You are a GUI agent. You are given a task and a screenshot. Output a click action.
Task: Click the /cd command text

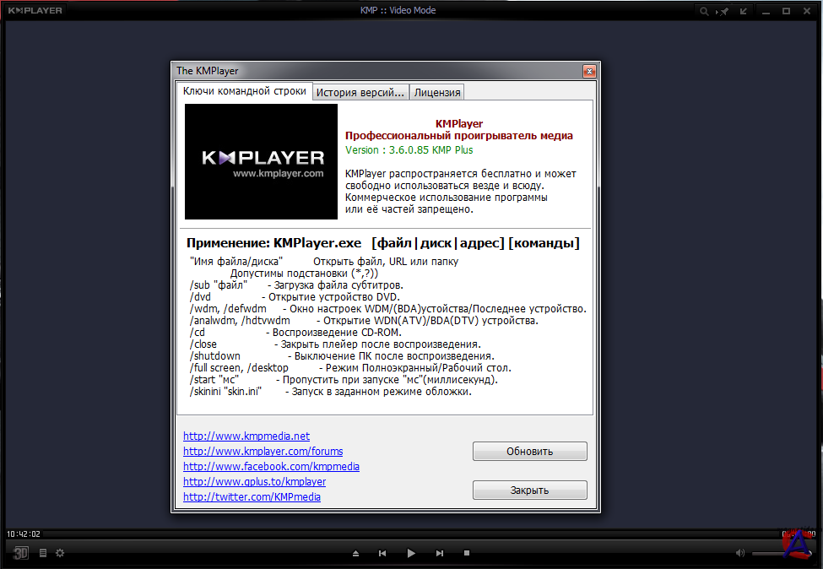pos(198,333)
